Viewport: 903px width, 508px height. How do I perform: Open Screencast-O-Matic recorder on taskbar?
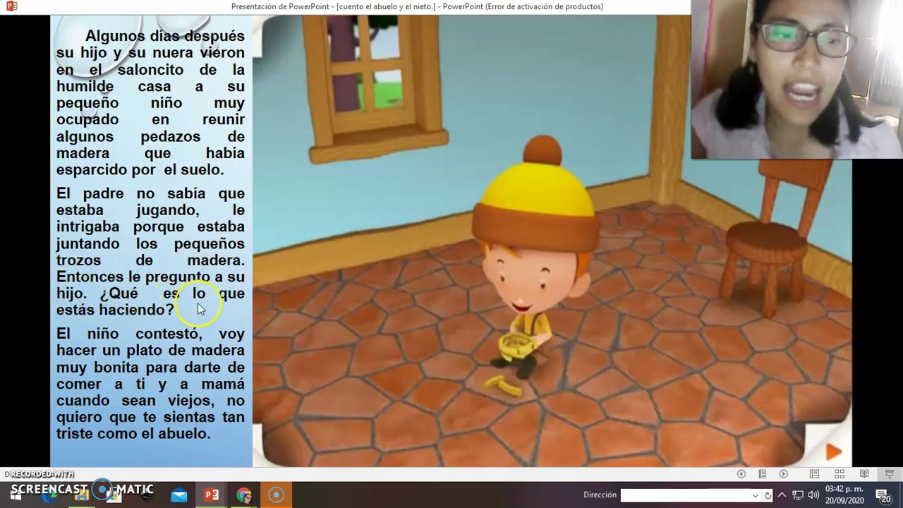coord(277,495)
